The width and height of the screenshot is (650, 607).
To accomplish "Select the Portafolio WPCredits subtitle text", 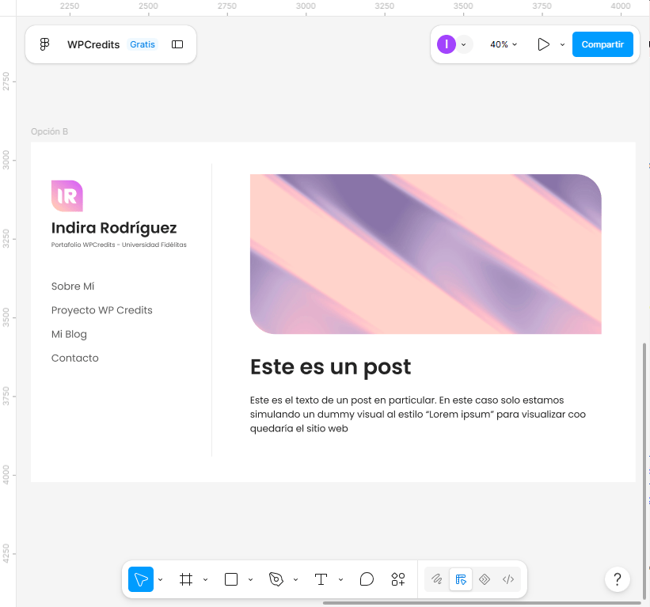I will [119, 245].
